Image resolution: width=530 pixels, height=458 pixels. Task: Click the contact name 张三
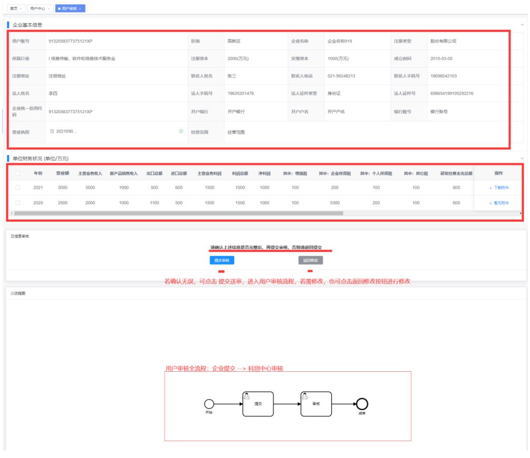232,76
